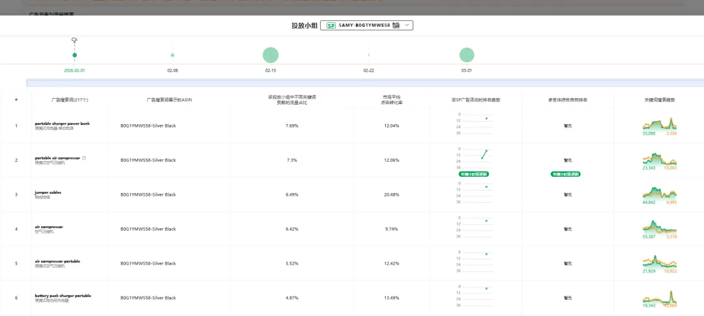This screenshot has height=316, width=704.
Task: Click the chevron arrow in the campaign selector
Action: [407, 25]
